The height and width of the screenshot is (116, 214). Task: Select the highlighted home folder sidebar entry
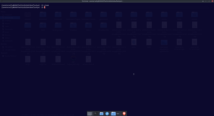point(10,18)
